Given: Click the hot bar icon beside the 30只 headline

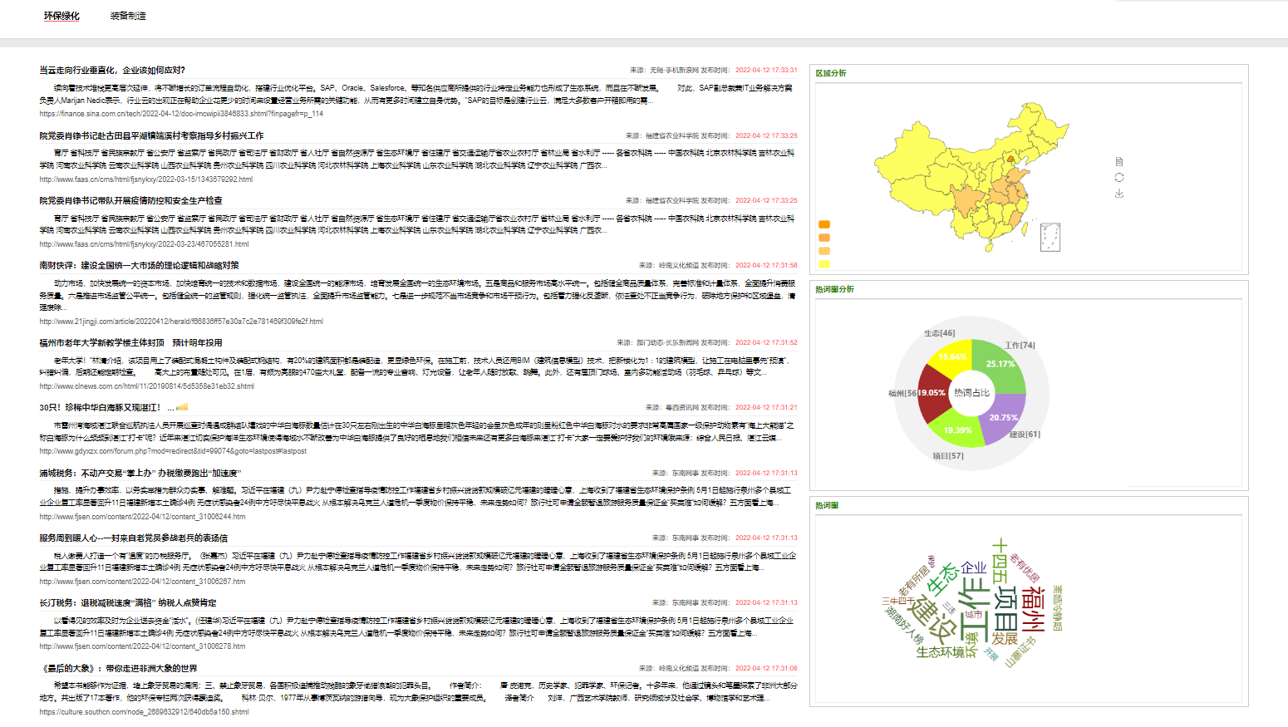Looking at the screenshot, I should pyautogui.click(x=182, y=407).
